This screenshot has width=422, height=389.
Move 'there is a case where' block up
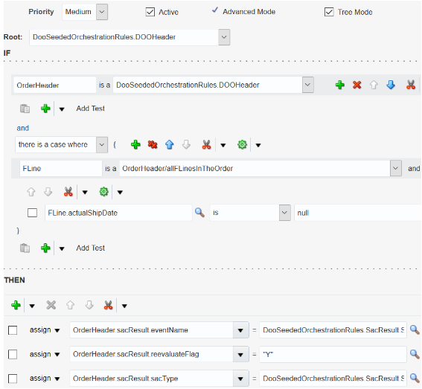coord(169,145)
